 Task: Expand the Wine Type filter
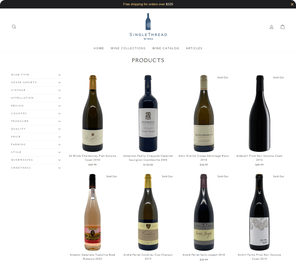pos(36,75)
